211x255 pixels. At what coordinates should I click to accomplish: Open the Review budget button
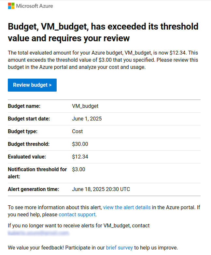pos(32,85)
